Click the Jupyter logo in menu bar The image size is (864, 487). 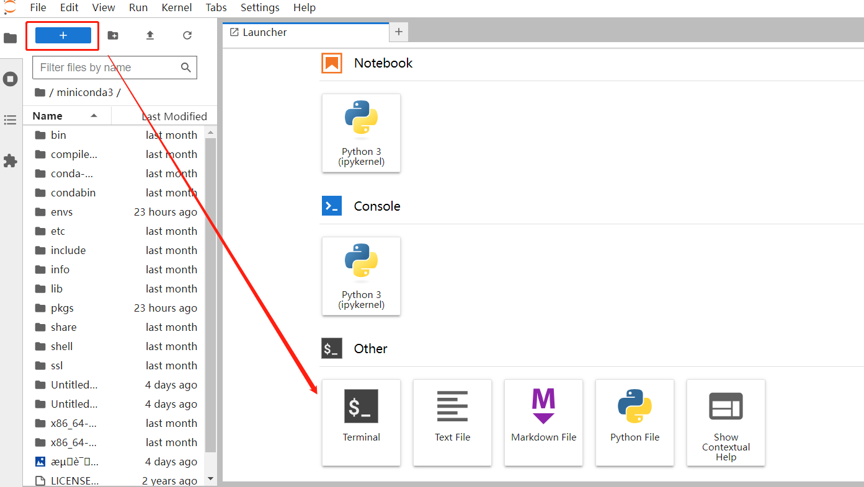[x=10, y=7]
